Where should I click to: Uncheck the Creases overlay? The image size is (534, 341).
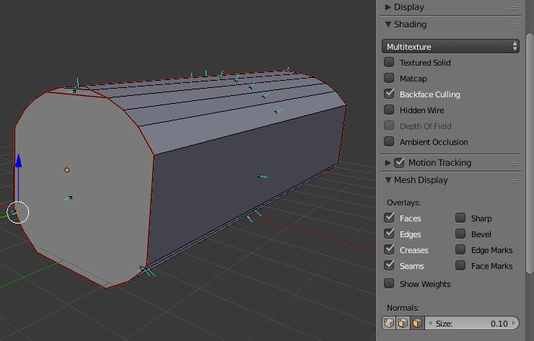(x=389, y=249)
